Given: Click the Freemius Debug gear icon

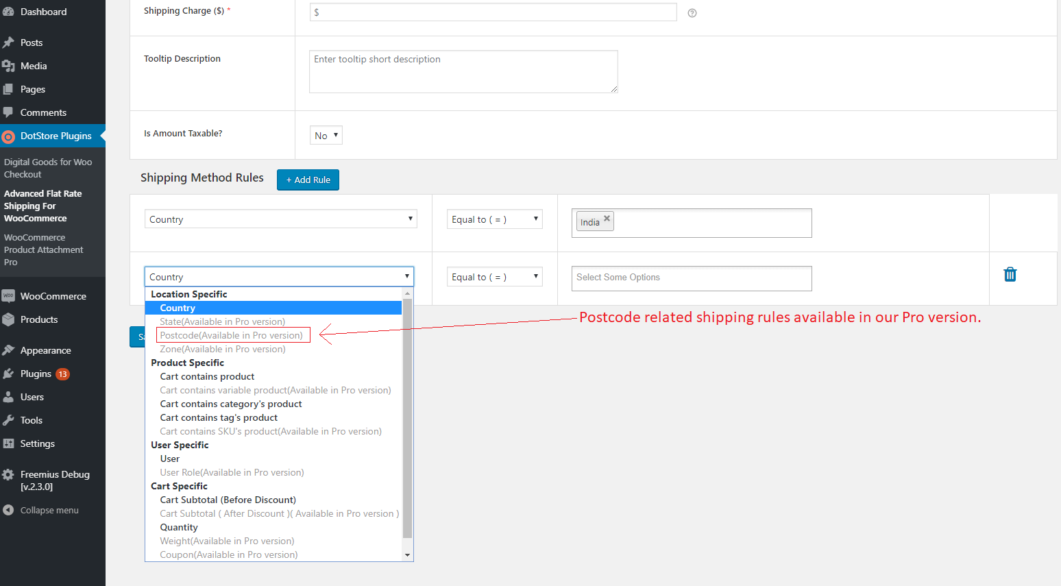Looking at the screenshot, I should click(x=8, y=474).
